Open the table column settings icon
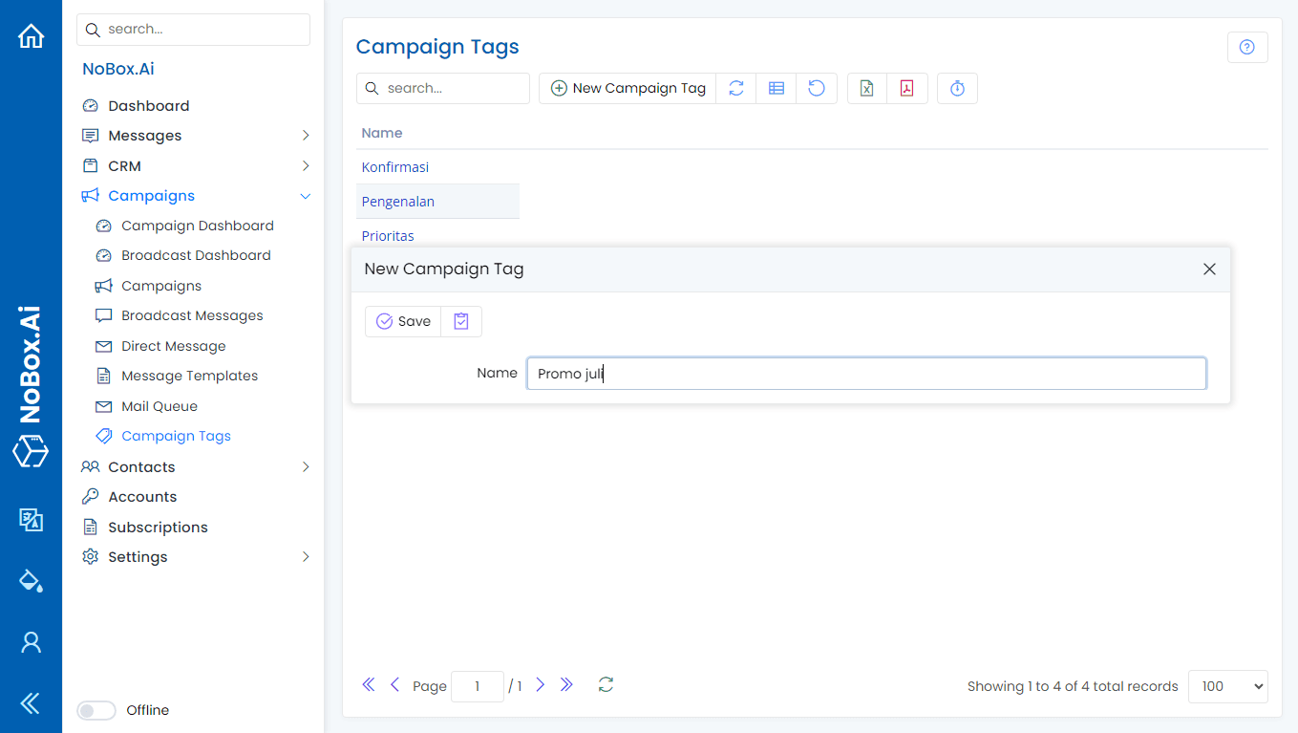The height and width of the screenshot is (733, 1298). click(x=776, y=88)
